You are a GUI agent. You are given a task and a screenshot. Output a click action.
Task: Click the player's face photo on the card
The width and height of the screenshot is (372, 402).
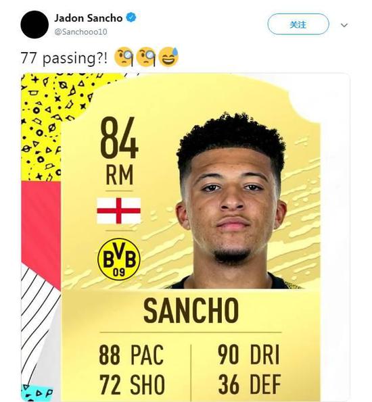tap(231, 201)
